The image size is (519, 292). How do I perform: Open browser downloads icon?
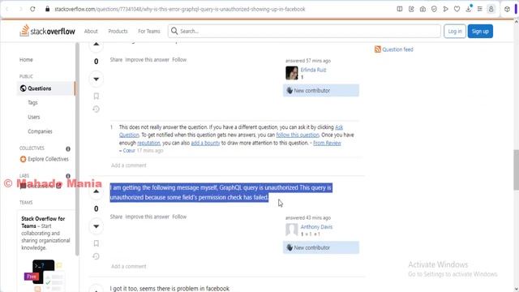tap(469, 9)
